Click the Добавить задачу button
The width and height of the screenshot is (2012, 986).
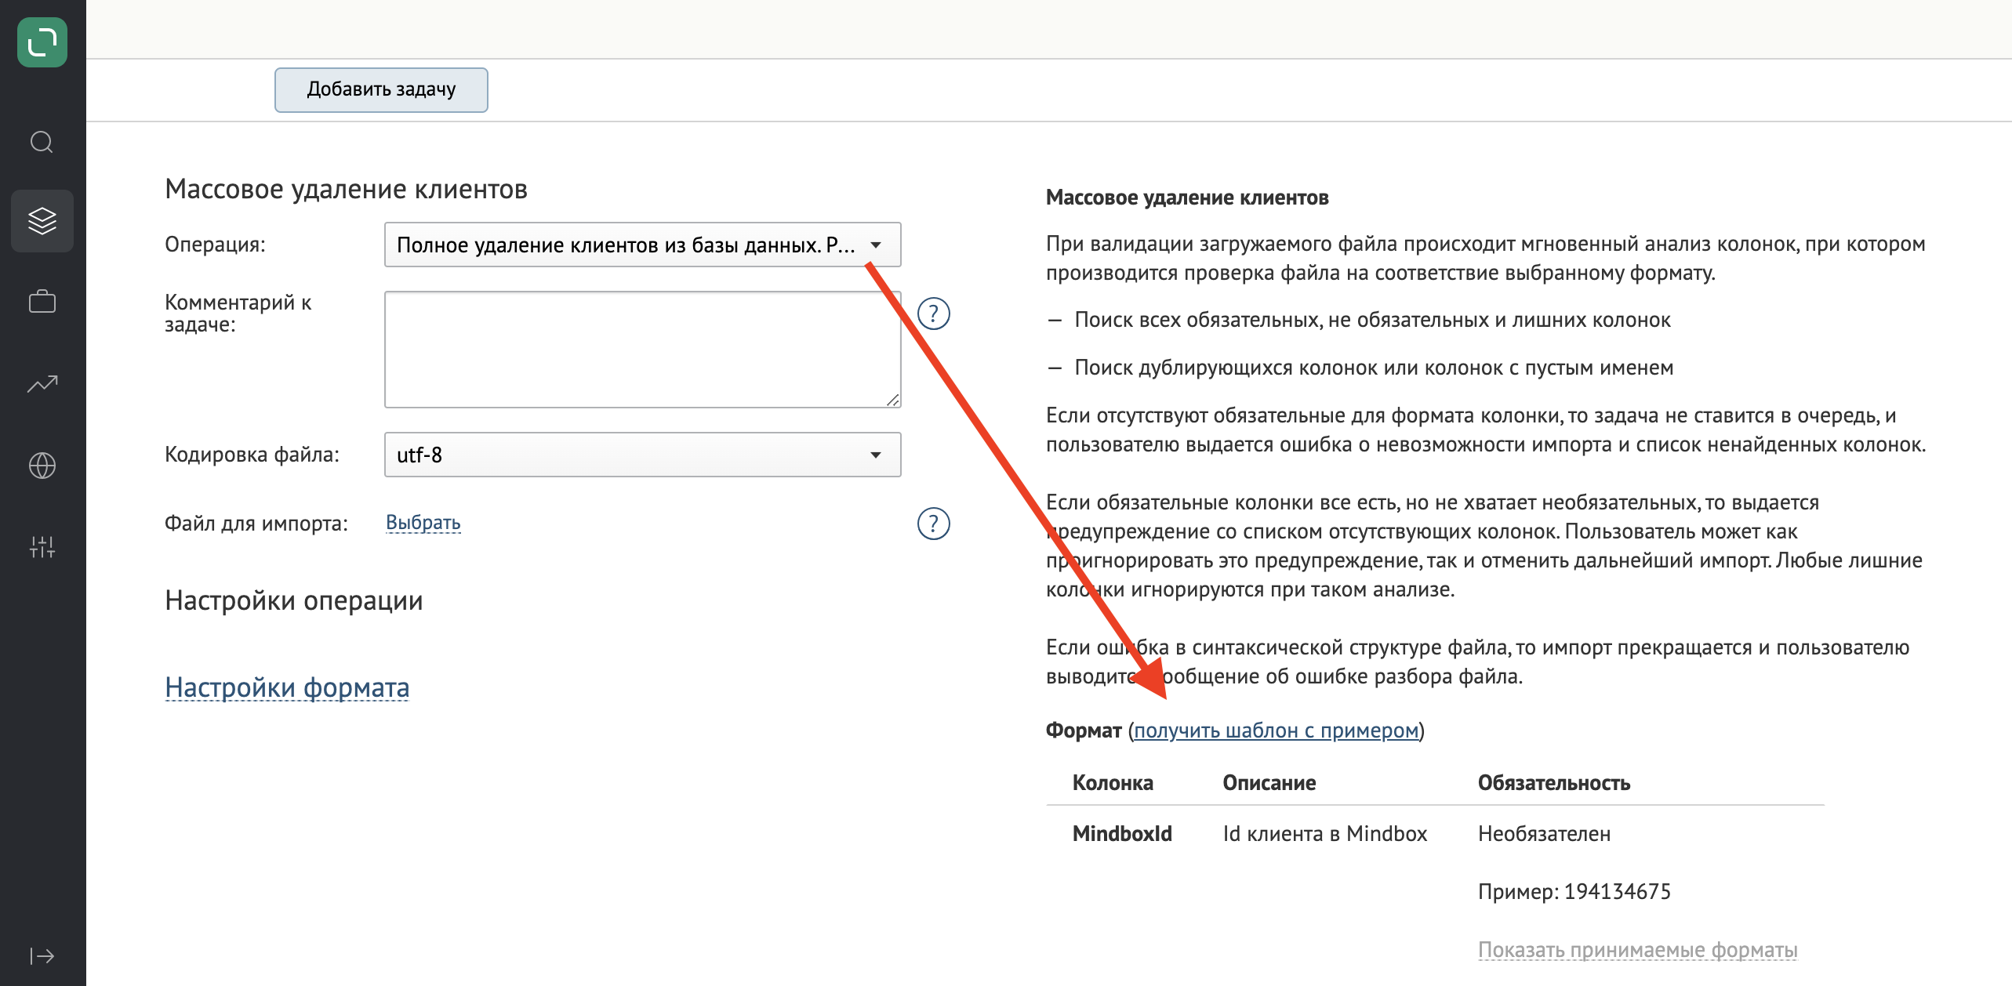point(381,89)
